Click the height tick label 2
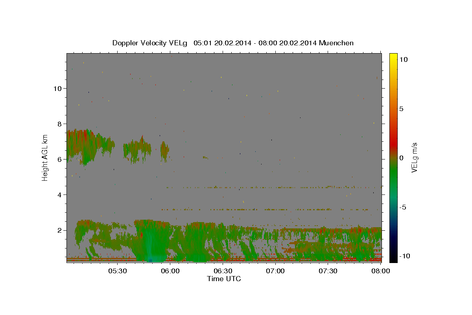This screenshot has width=472, height=315. coord(59,230)
